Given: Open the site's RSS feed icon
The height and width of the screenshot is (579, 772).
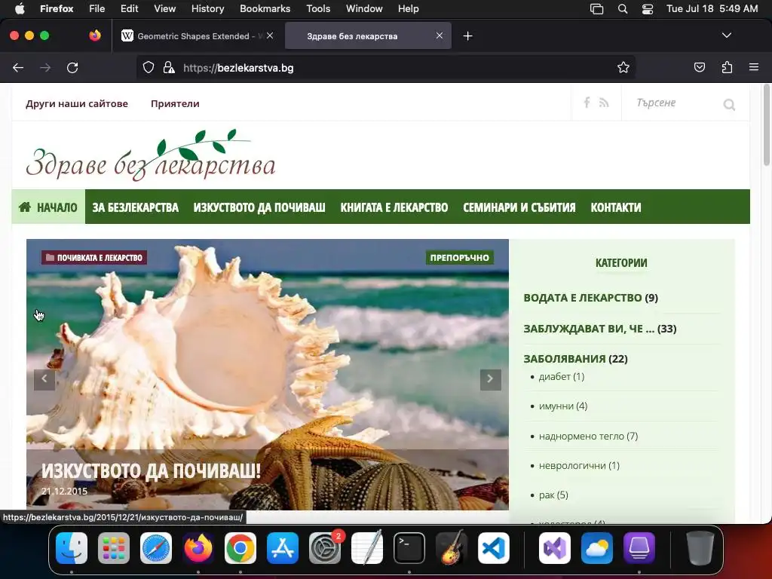Looking at the screenshot, I should click(604, 103).
